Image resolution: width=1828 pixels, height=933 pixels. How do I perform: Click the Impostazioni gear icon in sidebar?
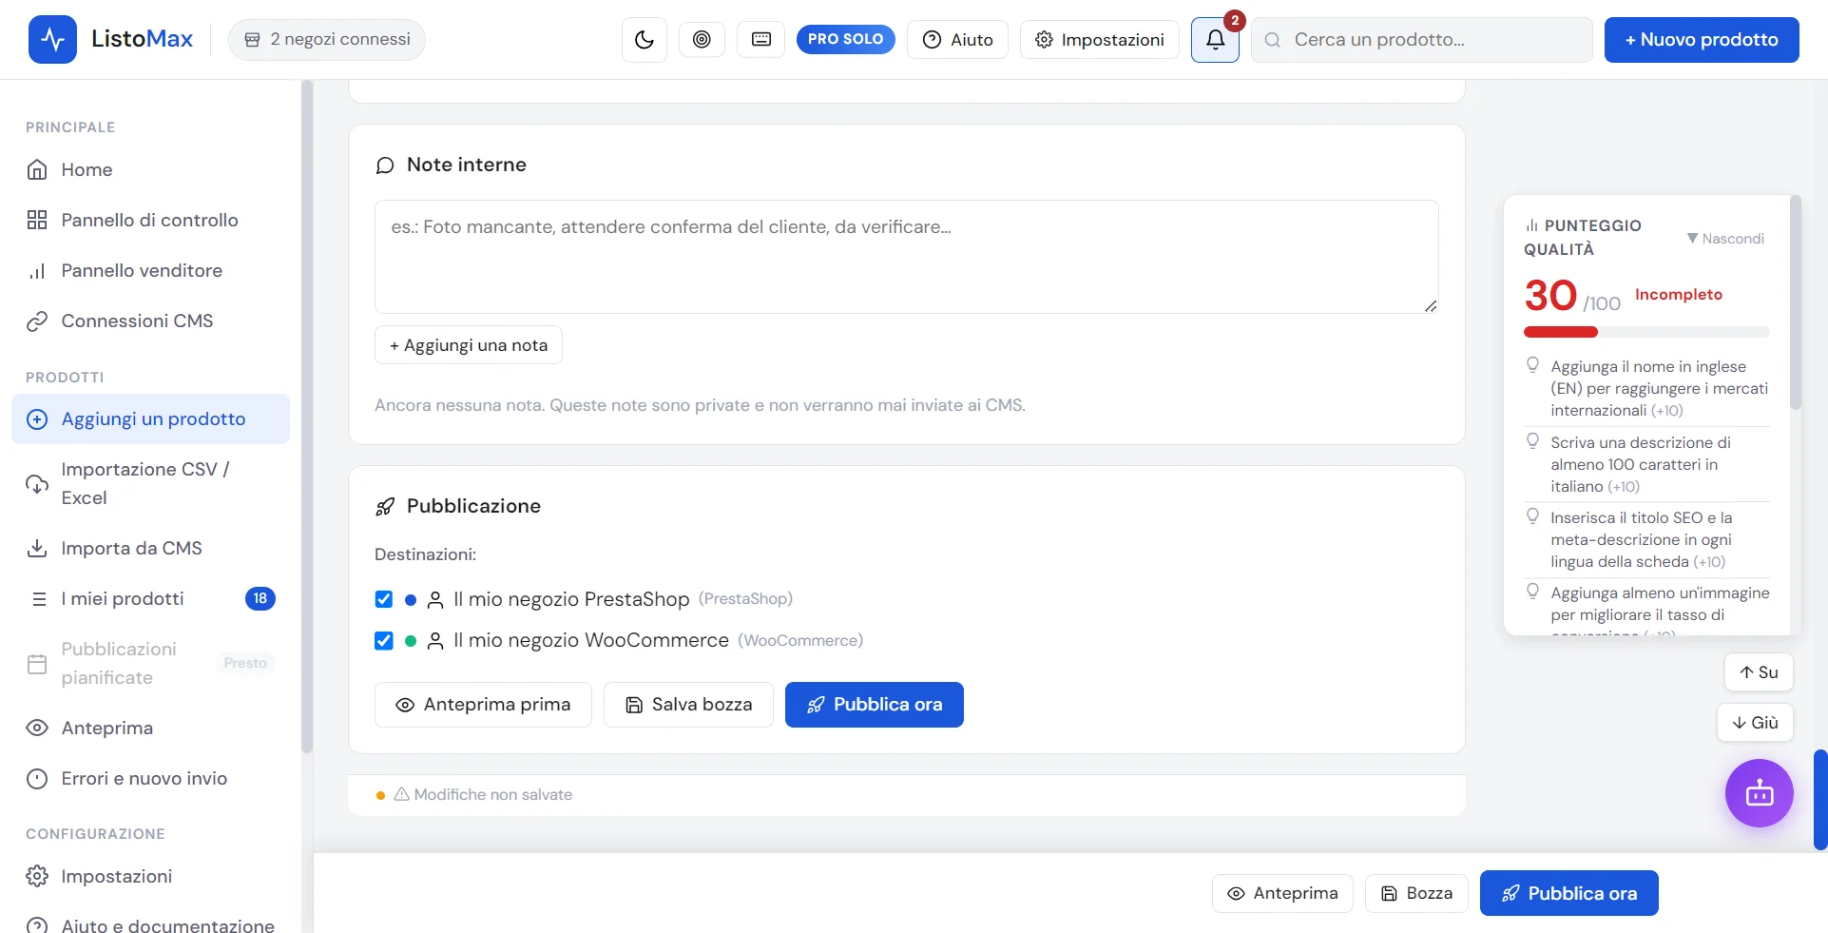[37, 877]
